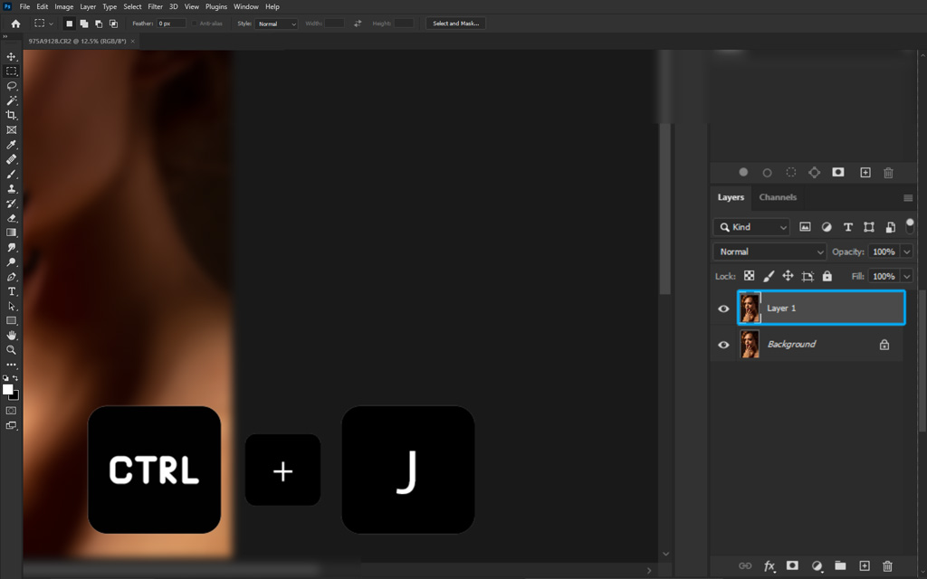Reset default foreground and background colors
Screen dimensions: 927x579
click(x=6, y=378)
